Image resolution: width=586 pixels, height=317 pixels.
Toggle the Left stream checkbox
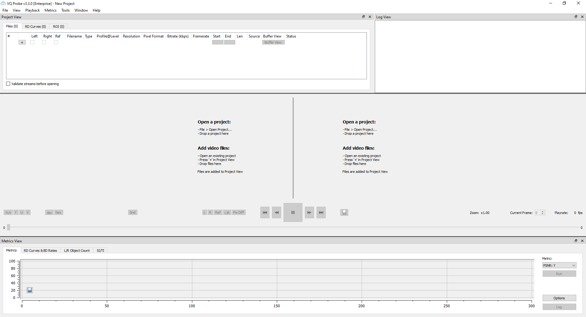click(32, 42)
